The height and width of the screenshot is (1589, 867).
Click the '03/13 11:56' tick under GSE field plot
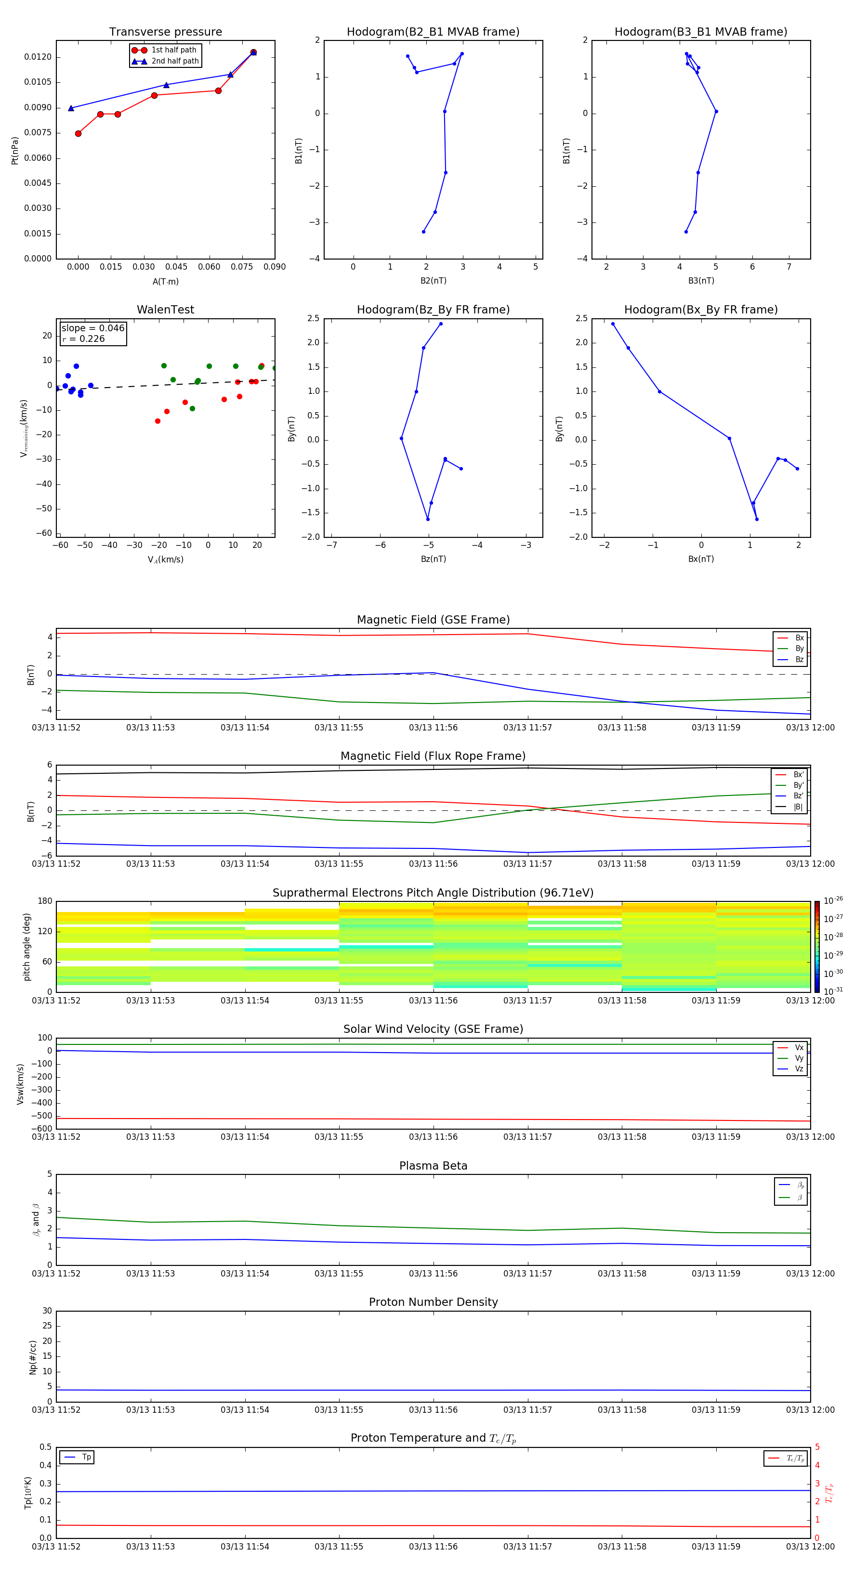pyautogui.click(x=433, y=728)
